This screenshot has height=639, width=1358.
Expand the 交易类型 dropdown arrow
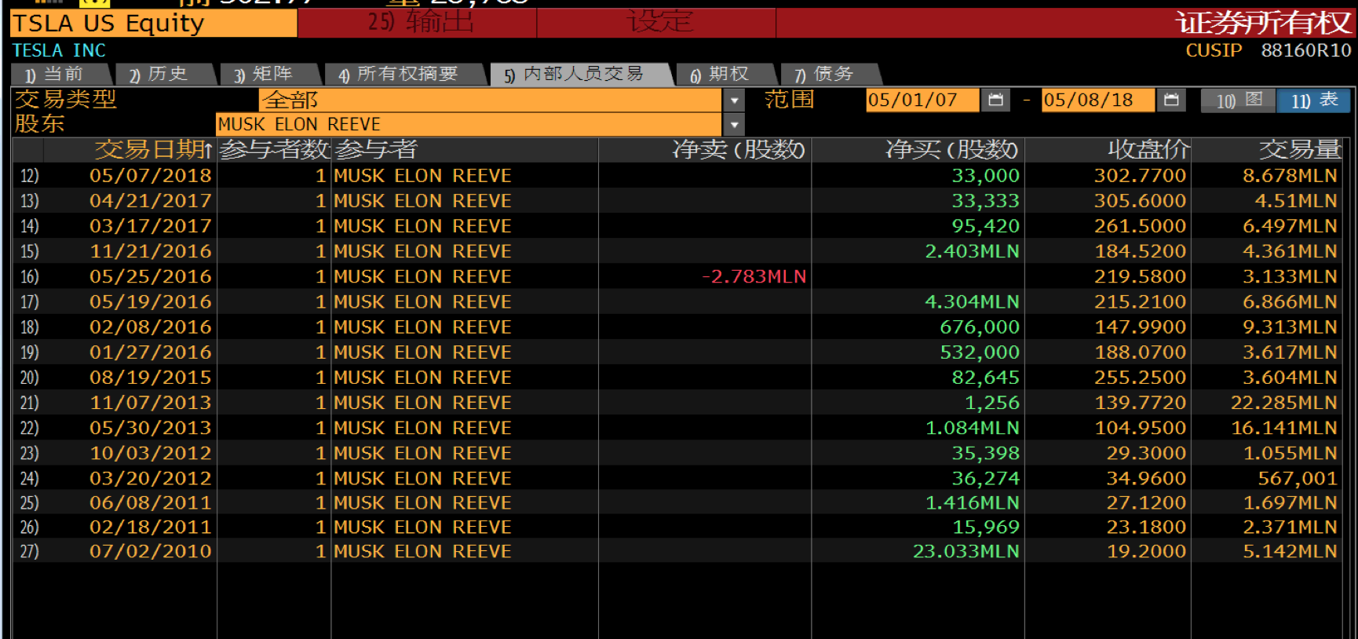[x=734, y=100]
